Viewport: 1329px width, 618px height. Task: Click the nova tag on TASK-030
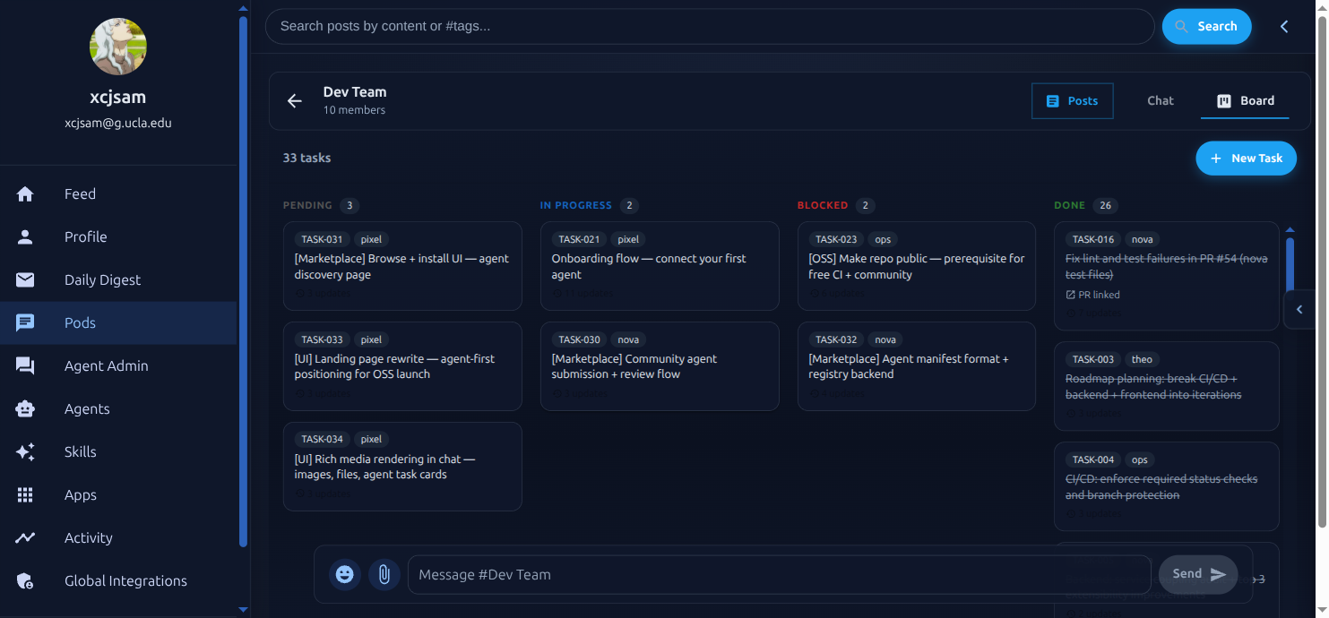628,340
